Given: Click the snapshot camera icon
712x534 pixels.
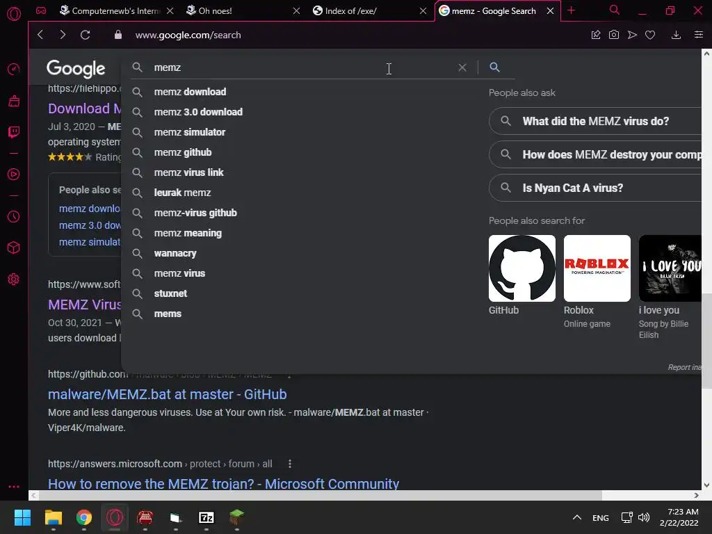Looking at the screenshot, I should (x=613, y=35).
